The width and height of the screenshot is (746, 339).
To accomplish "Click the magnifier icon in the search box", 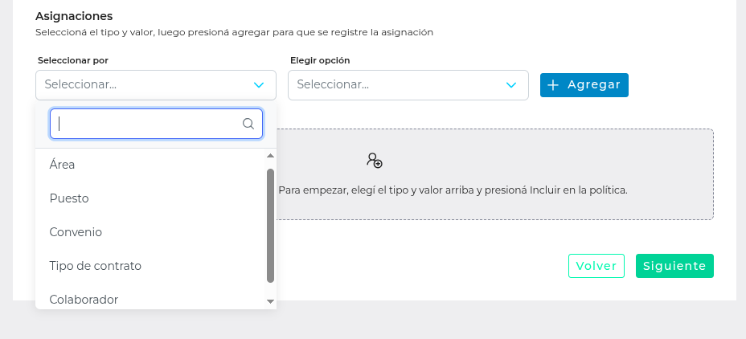I will click(x=248, y=124).
